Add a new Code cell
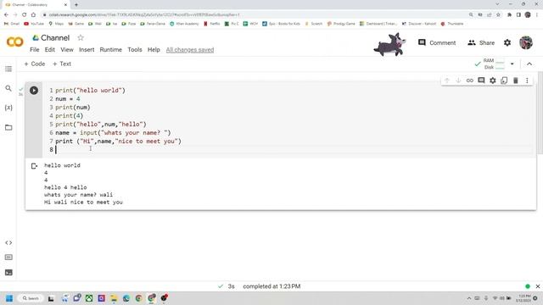 [x=35, y=64]
